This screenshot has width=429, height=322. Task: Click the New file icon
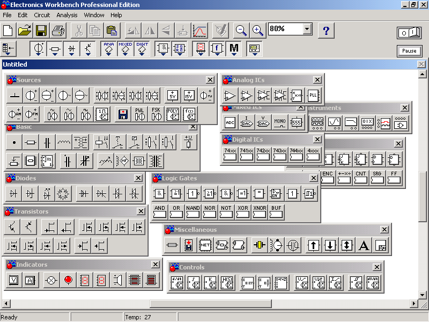click(x=8, y=31)
